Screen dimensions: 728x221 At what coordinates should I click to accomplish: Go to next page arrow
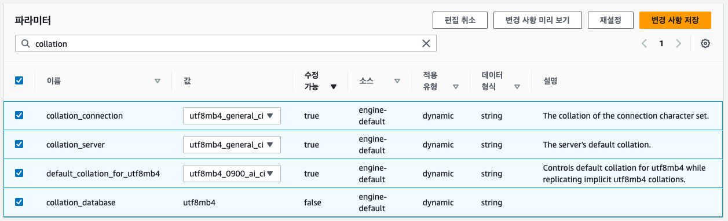tap(679, 43)
